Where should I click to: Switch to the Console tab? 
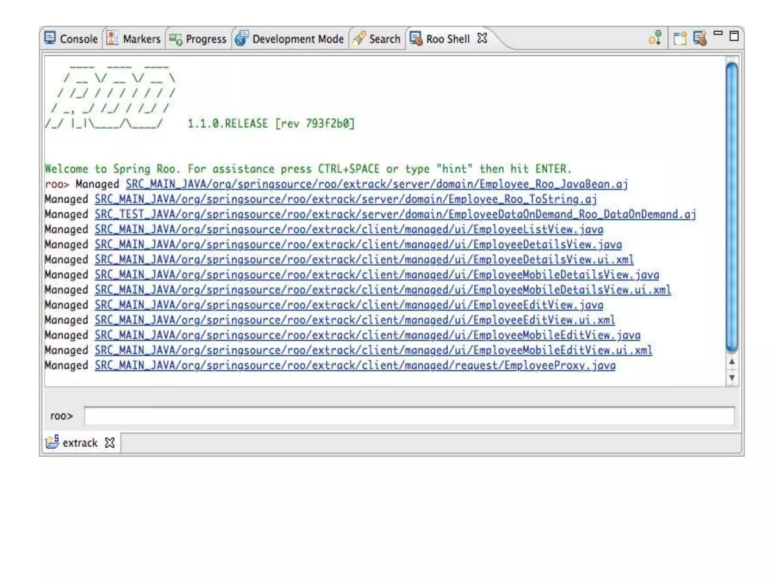[x=71, y=39]
